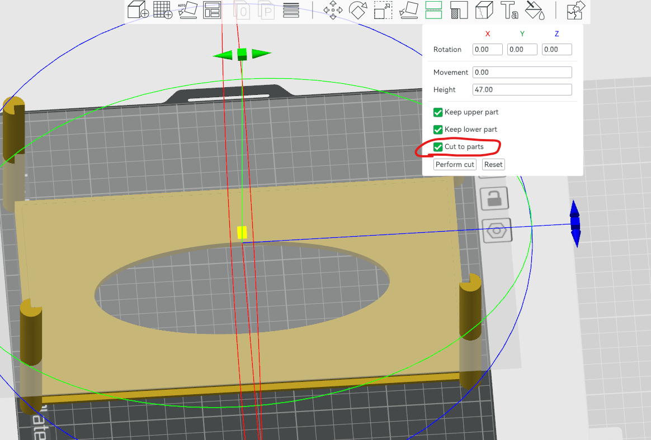The width and height of the screenshot is (651, 440).
Task: Disable the Cut to parts option
Action: click(x=438, y=147)
